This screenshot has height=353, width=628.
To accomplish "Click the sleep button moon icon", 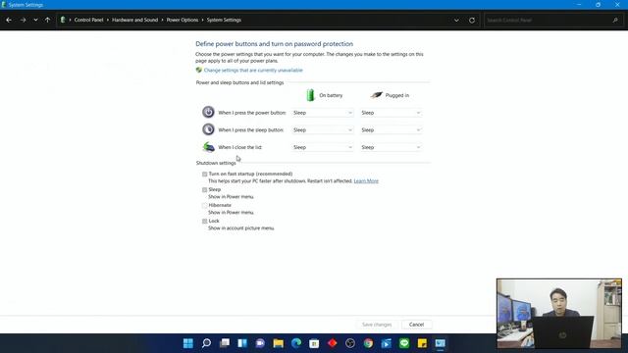I will coord(208,129).
